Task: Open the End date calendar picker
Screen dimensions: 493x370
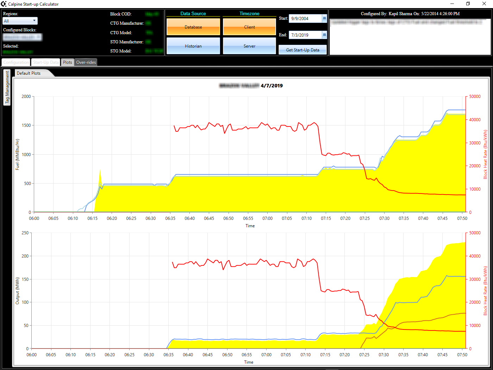Action: click(324, 35)
